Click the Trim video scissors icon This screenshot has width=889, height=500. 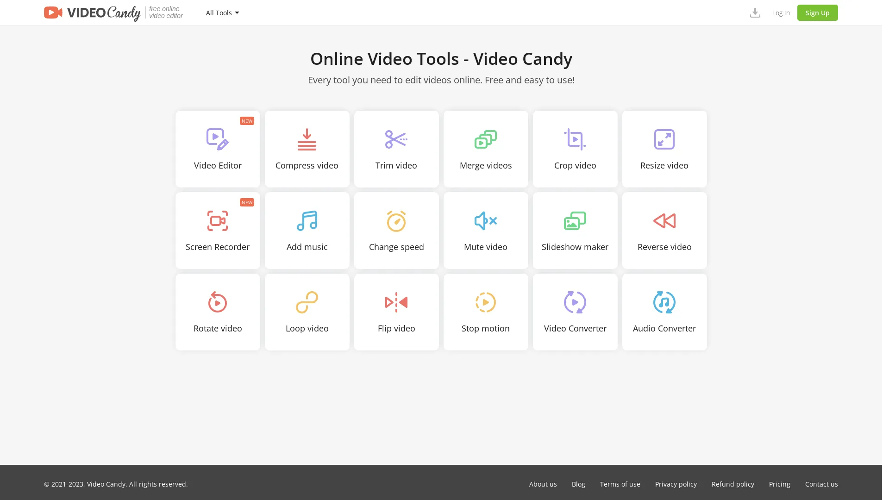(396, 139)
